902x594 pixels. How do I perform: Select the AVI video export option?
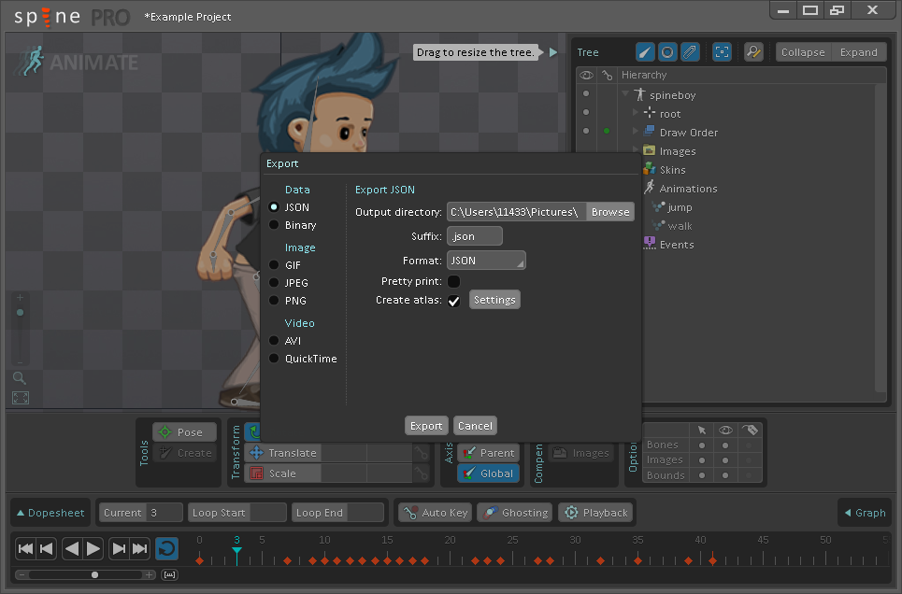pyautogui.click(x=274, y=340)
